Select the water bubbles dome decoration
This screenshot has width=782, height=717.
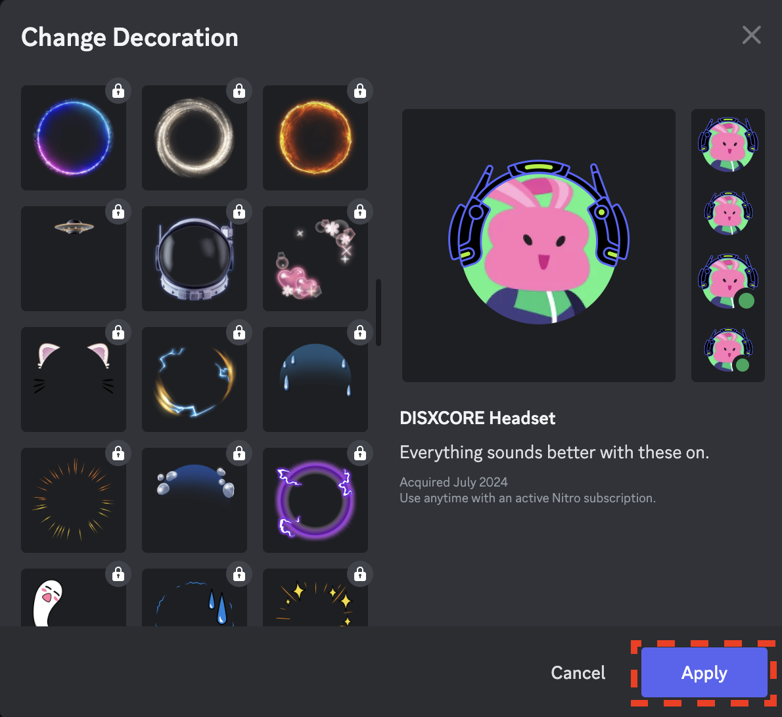[x=195, y=500]
